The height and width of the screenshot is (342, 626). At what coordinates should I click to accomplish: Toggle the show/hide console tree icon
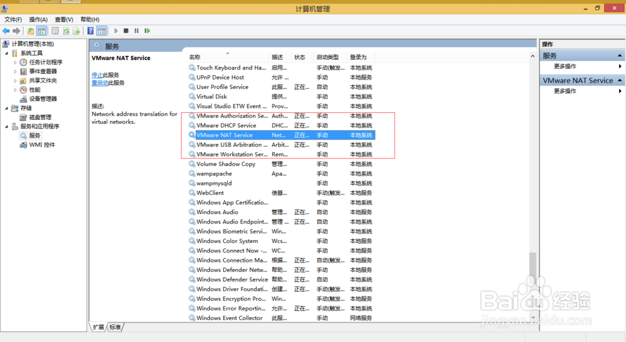pos(41,31)
